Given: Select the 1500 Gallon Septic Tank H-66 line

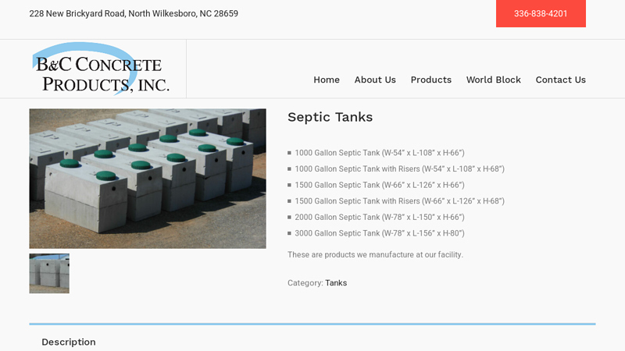Looking at the screenshot, I should tap(380, 185).
